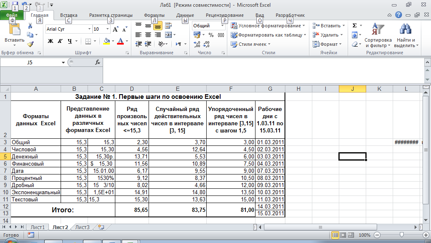Toggle Underline formatting Ч
Image resolution: width=431 pixels, height=243 pixels.
pos(69,41)
